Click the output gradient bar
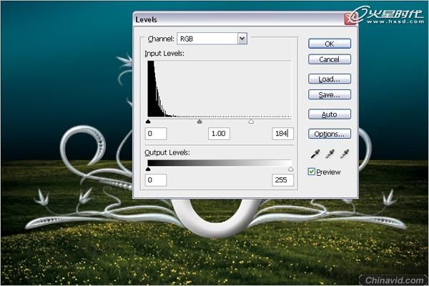The image size is (429, 286). 220,163
